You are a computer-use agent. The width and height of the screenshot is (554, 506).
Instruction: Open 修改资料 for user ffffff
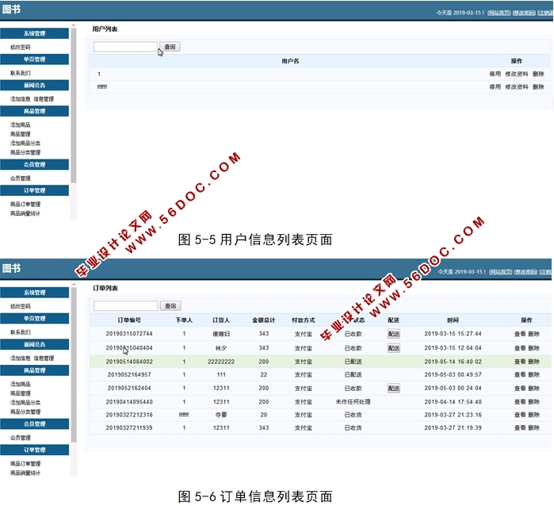click(516, 86)
